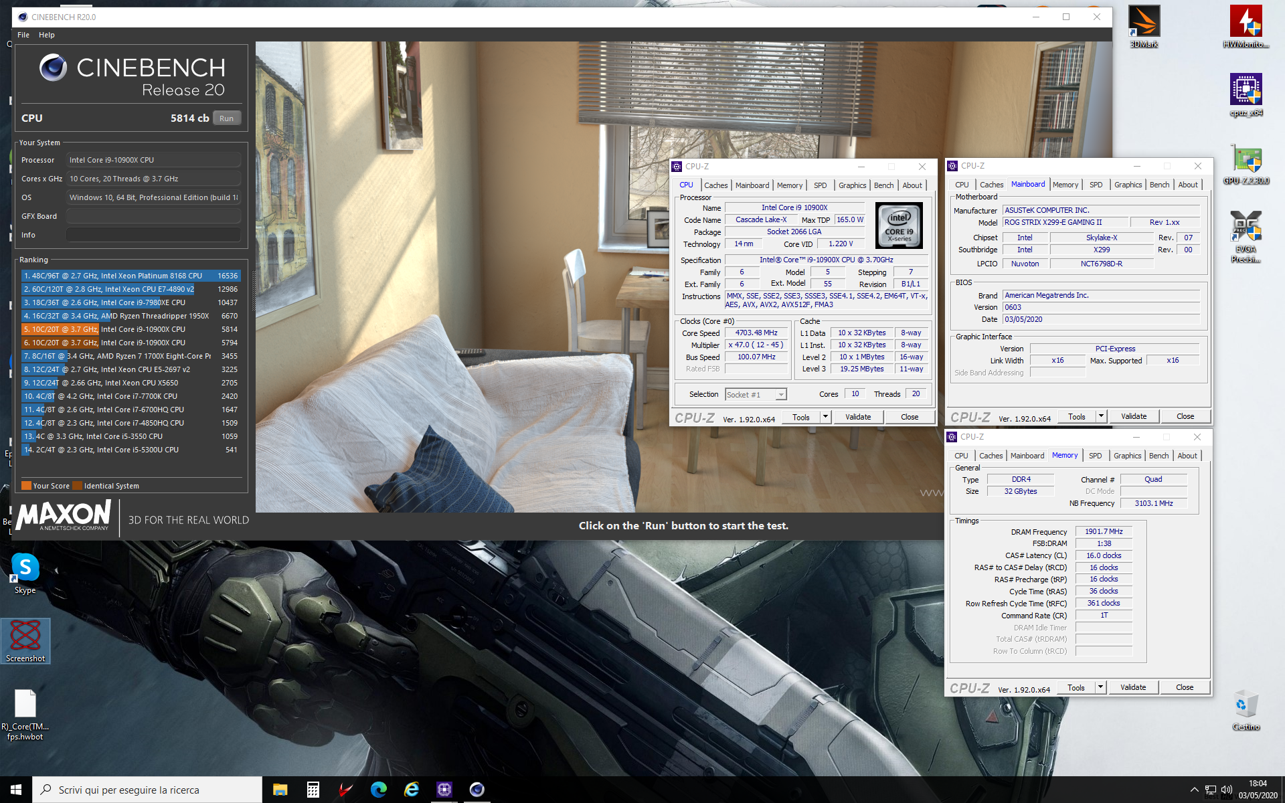
Task: Click the Intel Core i9 X-series logo
Action: click(899, 226)
